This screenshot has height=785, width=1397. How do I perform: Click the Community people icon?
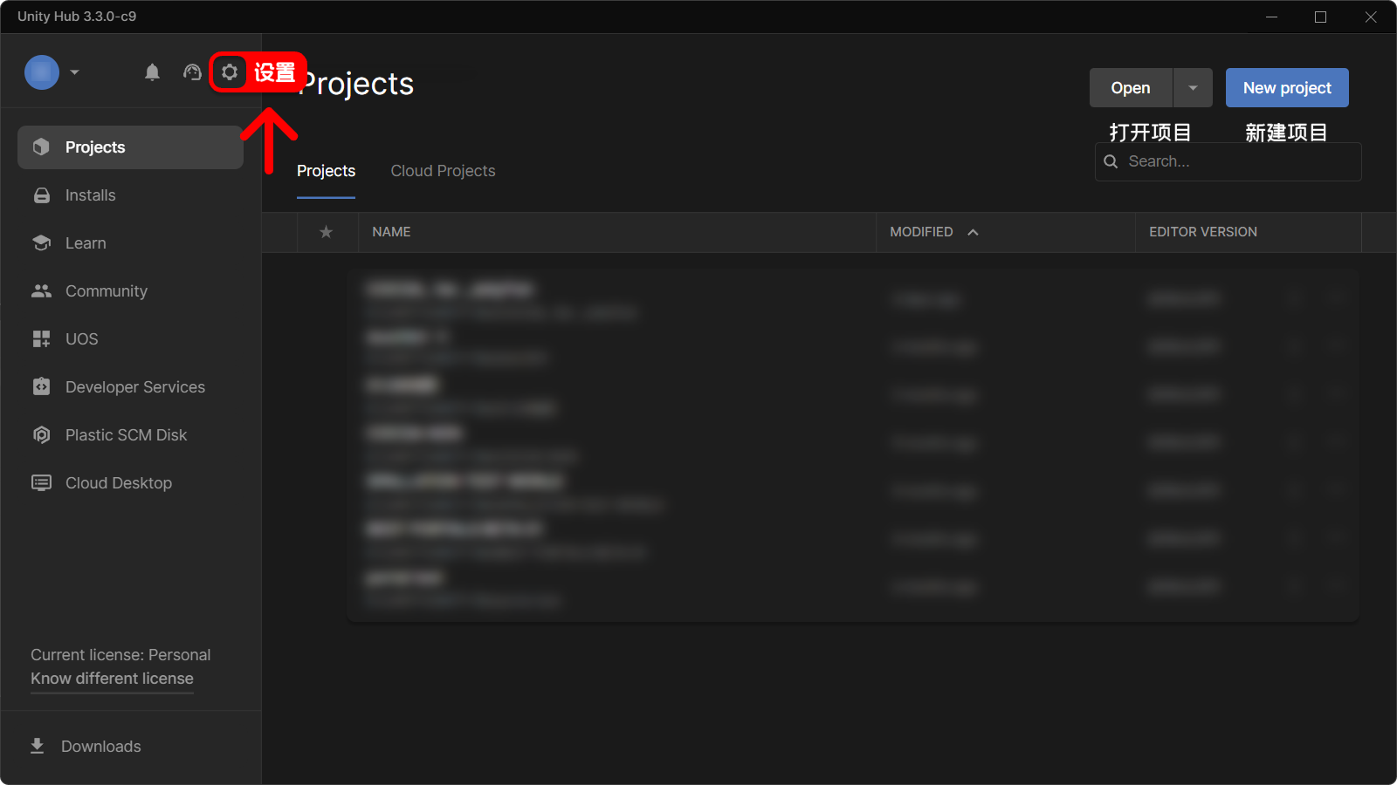[41, 291]
